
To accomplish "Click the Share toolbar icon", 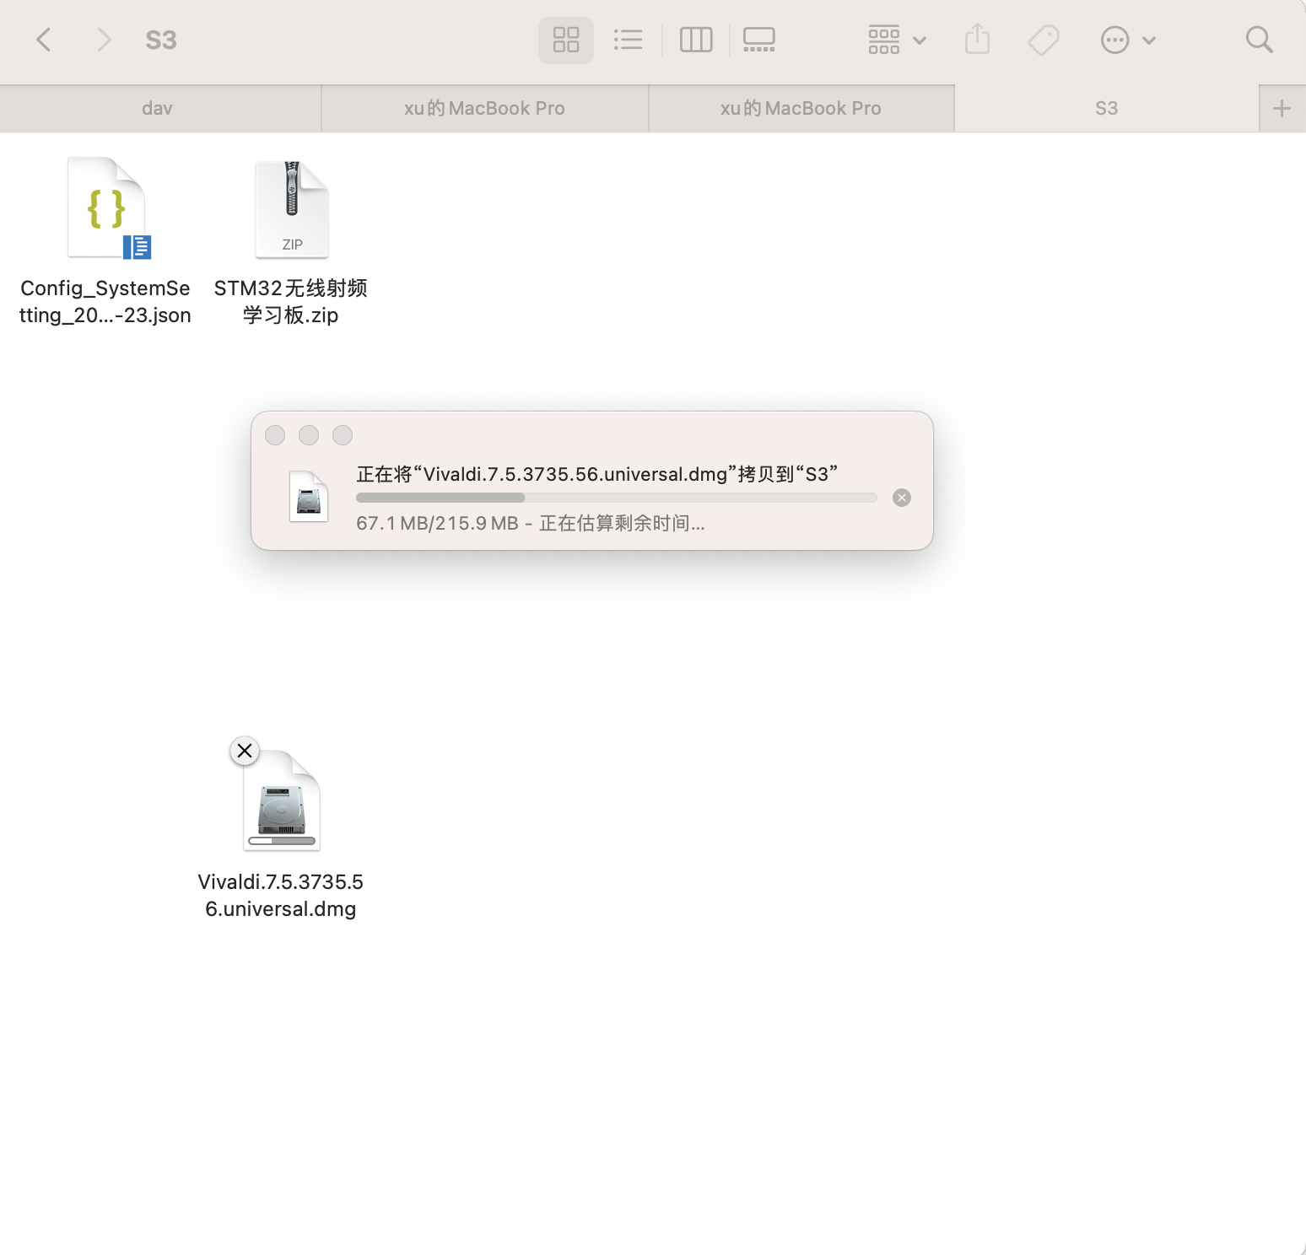I will click(x=977, y=39).
